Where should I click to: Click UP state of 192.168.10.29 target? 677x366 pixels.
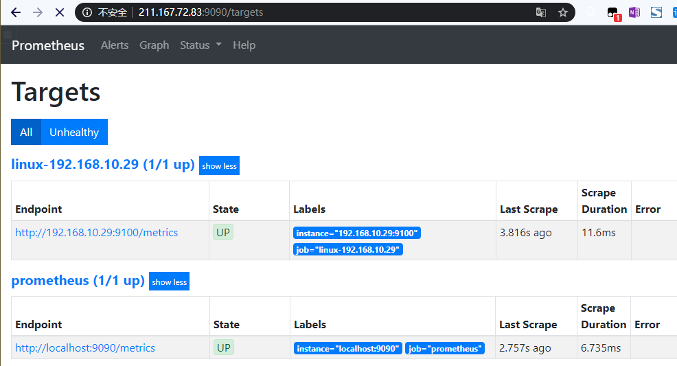(x=222, y=232)
